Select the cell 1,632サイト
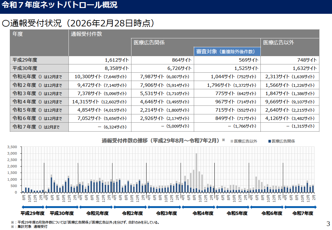 290,68
